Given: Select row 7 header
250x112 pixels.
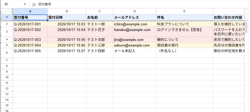Looking at the screenshot, I should 7,61.
